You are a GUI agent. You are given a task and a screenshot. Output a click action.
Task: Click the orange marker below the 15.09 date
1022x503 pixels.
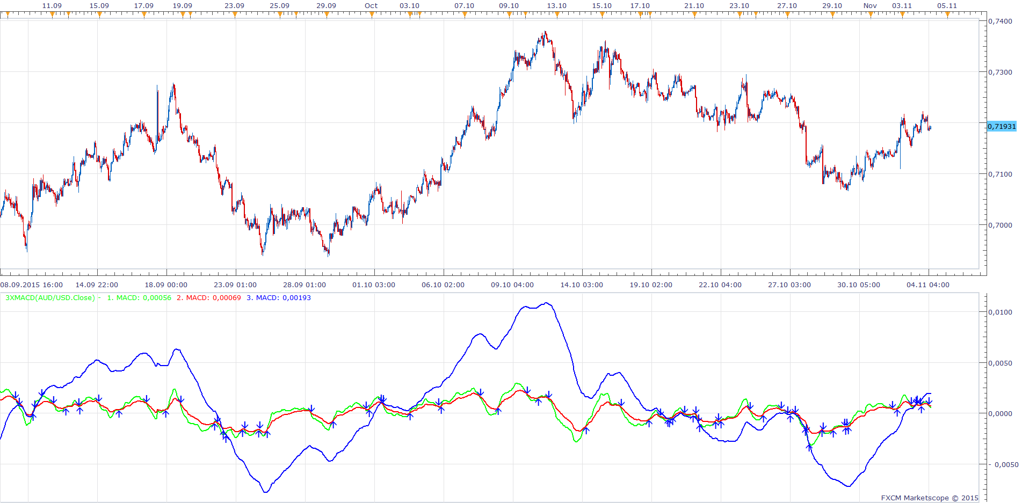tap(99, 15)
